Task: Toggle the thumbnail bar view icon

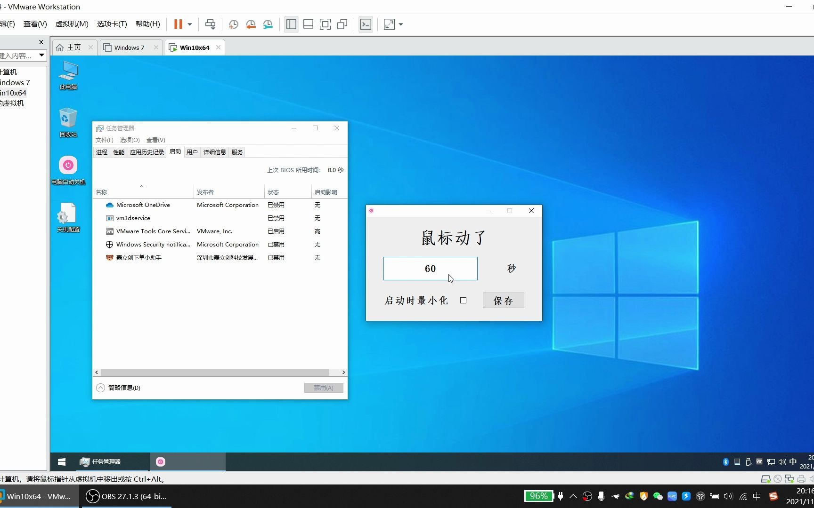Action: click(308, 24)
